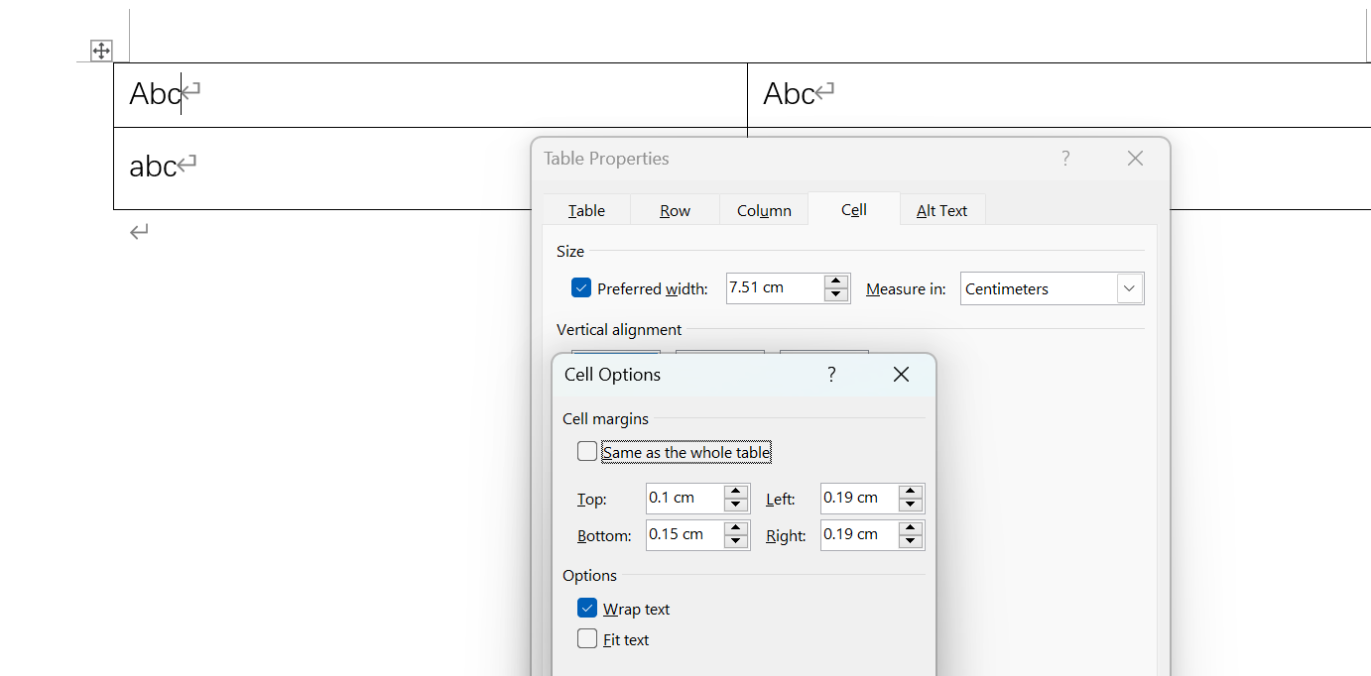Increase the Right margin value
Screen dimensions: 1371x676
click(x=911, y=528)
